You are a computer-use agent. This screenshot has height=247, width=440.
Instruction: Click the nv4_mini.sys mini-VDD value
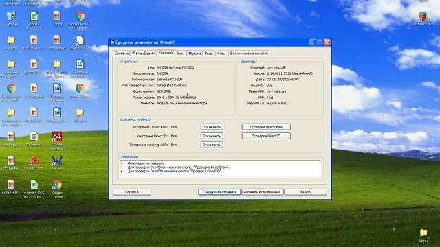click(276, 91)
